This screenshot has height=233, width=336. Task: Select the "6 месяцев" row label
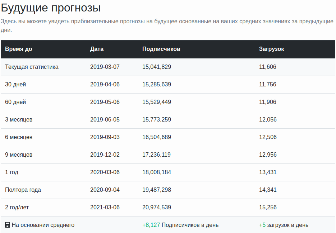pos(19,137)
